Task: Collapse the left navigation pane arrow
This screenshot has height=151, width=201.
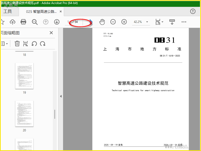Action: coord(61,96)
